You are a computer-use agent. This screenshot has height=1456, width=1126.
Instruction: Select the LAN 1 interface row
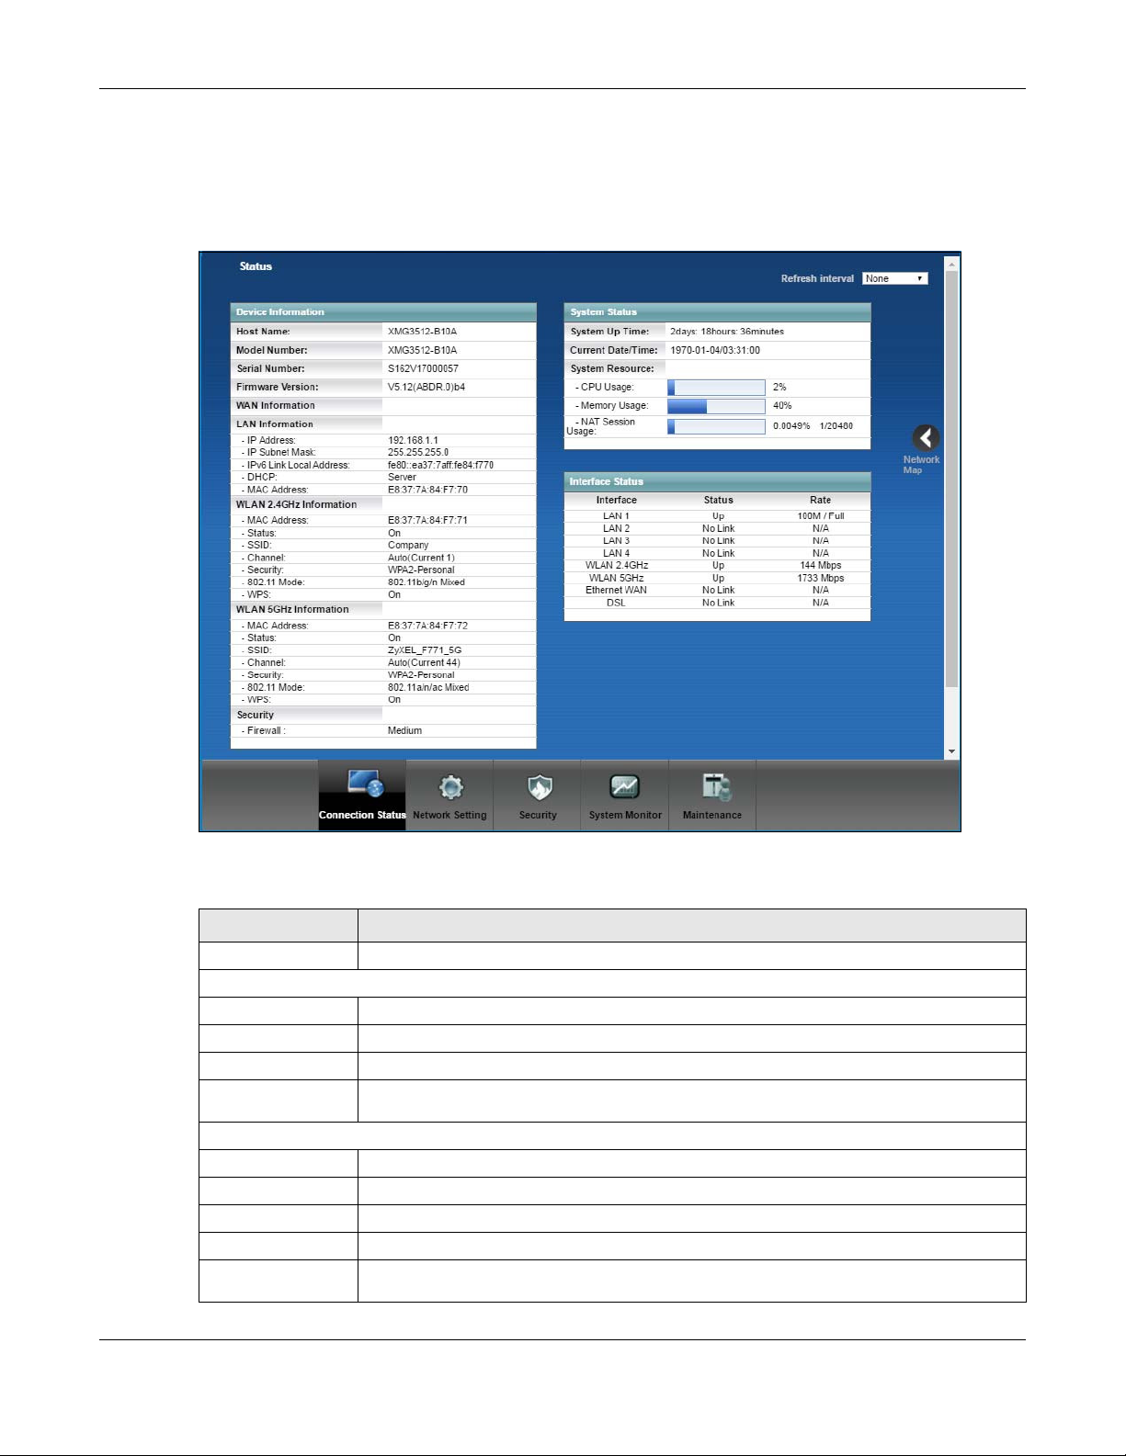tap(716, 516)
